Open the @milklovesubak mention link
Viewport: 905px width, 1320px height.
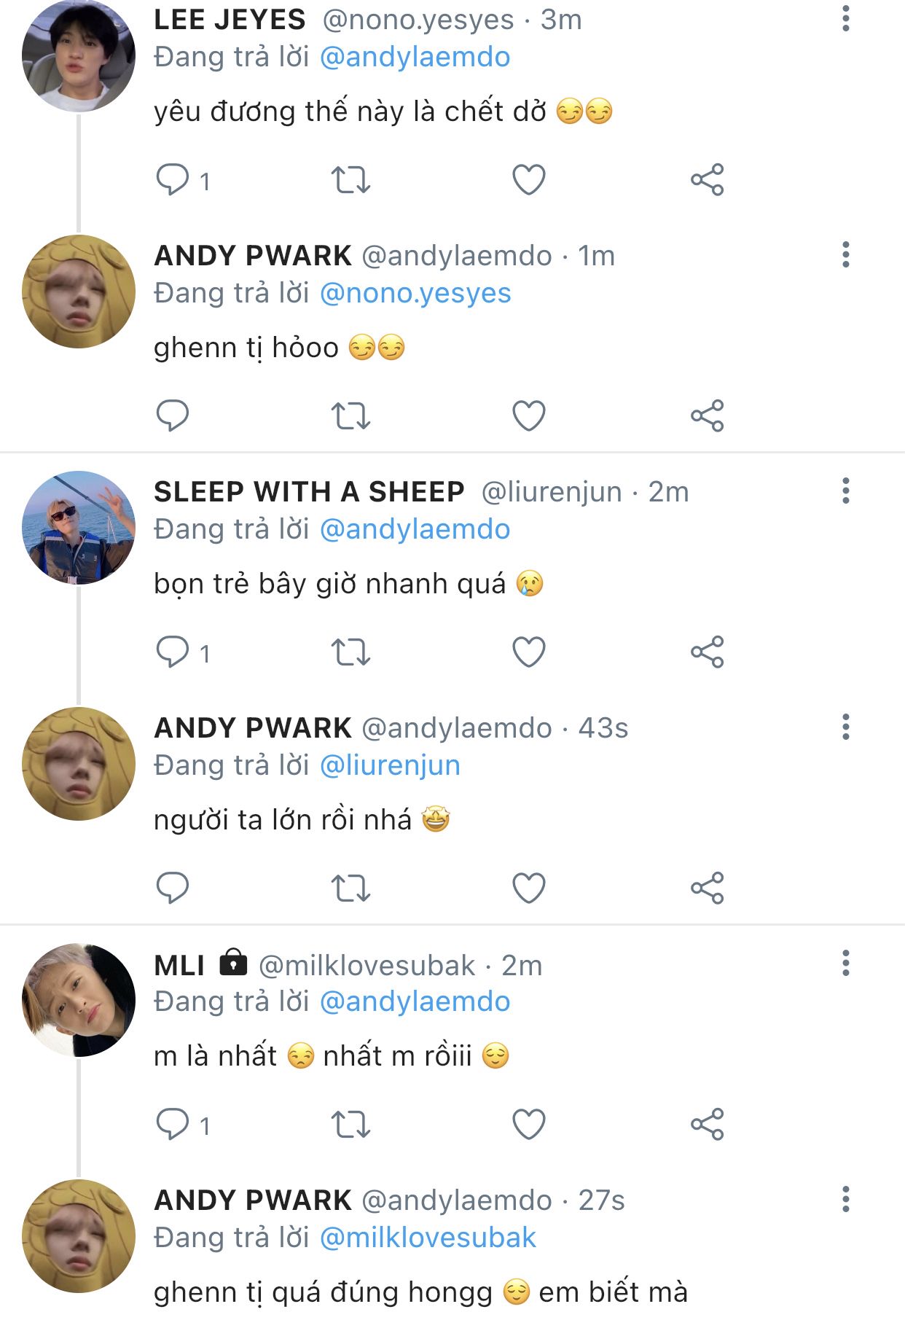(428, 1238)
